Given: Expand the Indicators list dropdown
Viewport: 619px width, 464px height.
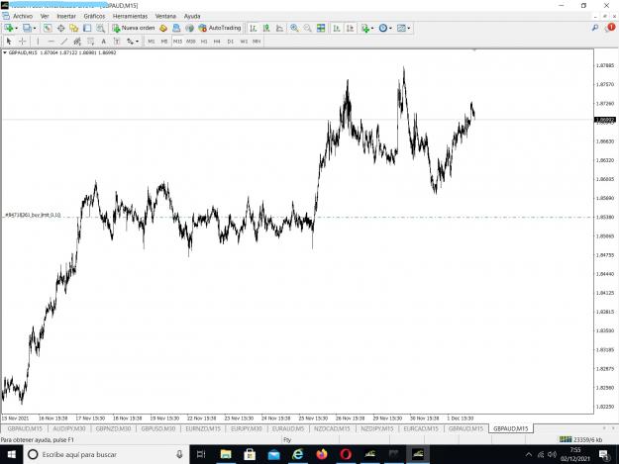Looking at the screenshot, I should 372,28.
